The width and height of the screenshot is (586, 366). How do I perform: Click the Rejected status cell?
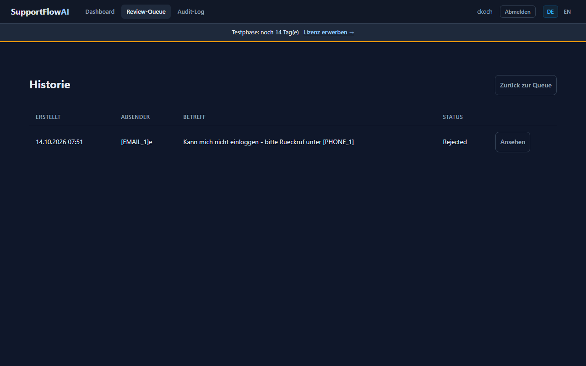click(455, 142)
